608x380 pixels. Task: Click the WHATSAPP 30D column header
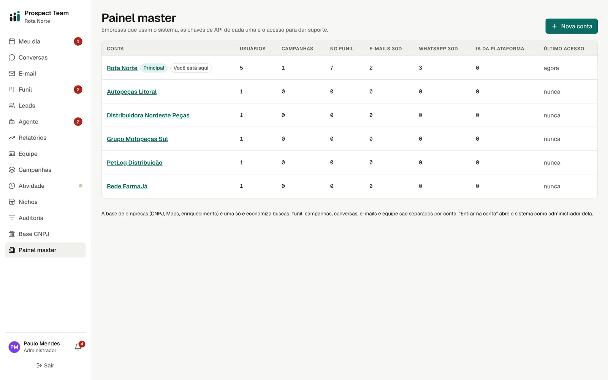[x=438, y=49]
